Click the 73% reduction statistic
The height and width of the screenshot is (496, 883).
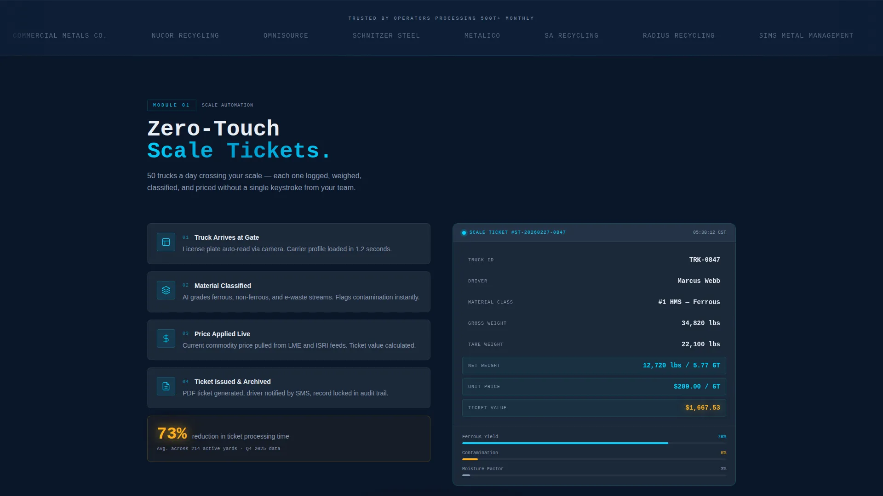pos(172,434)
